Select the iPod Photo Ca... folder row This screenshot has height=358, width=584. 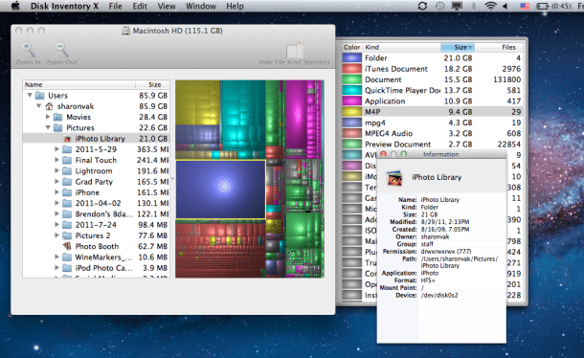point(96,268)
